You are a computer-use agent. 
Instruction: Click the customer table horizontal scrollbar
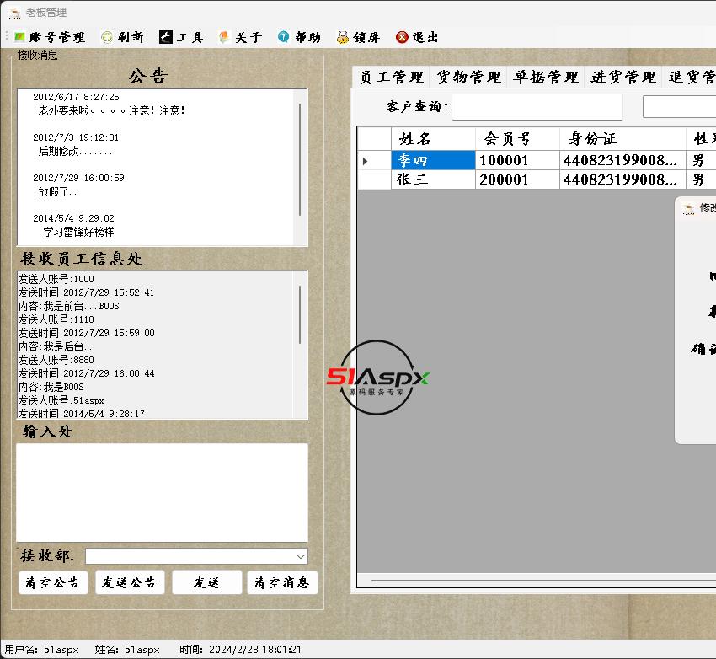[x=543, y=581]
